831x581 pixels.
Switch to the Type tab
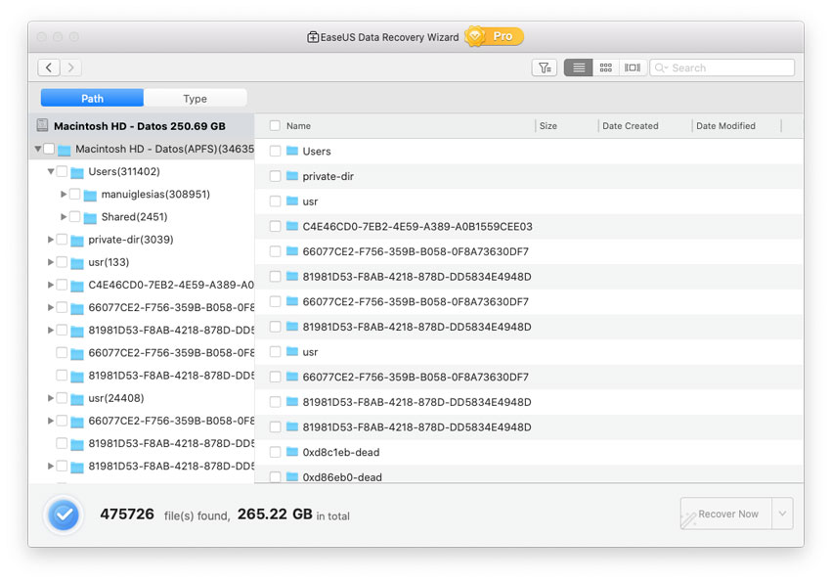click(195, 98)
